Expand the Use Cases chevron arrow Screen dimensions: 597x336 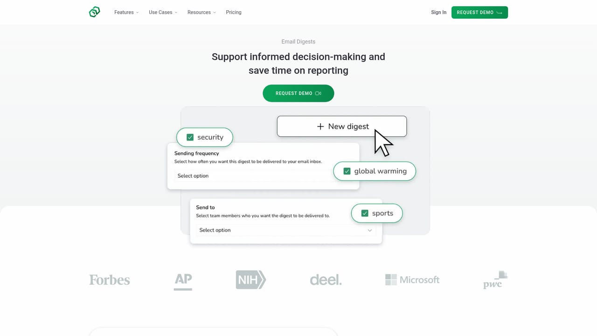[176, 13]
